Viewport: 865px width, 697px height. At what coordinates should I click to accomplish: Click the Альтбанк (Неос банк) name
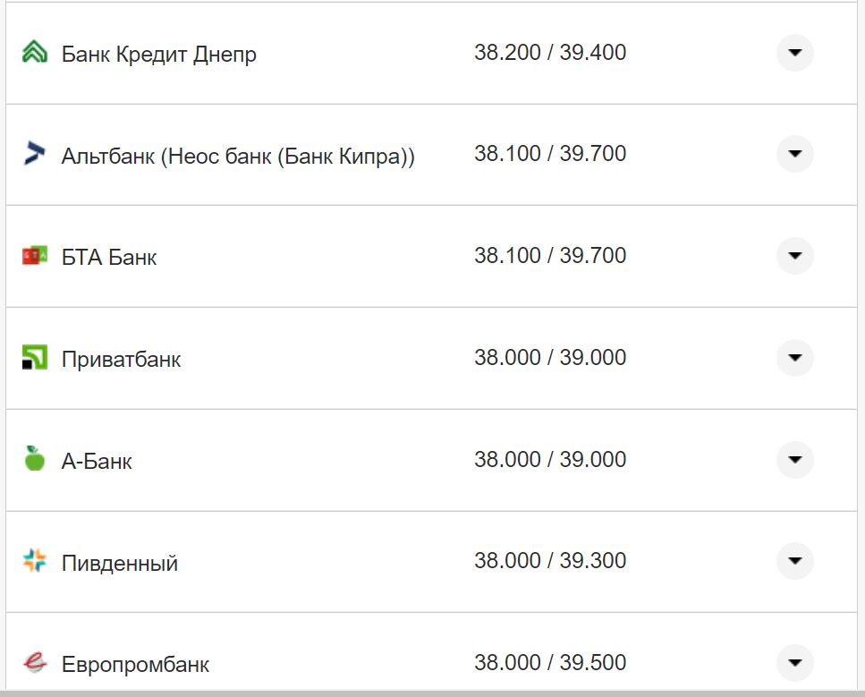[x=238, y=156]
